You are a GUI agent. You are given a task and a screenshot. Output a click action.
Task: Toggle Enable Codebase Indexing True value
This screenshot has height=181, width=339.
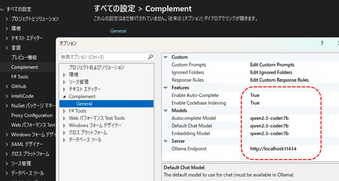click(255, 103)
